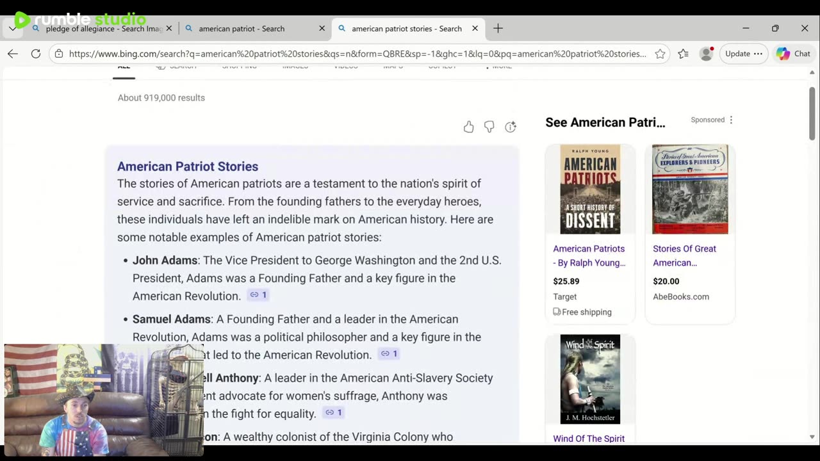Reload the current Bing page

coord(36,54)
